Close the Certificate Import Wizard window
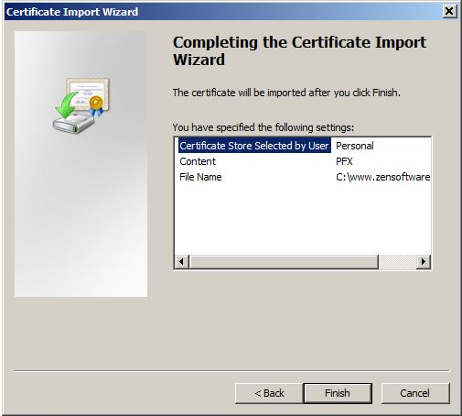Screen dimensions: 462x416 [449, 12]
